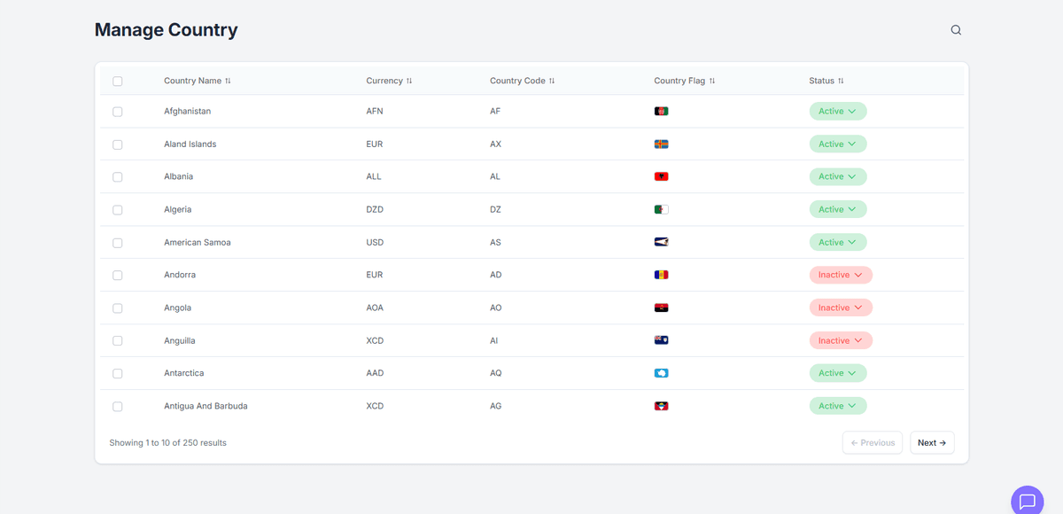
Task: Sort the table by Status
Action: pos(842,80)
